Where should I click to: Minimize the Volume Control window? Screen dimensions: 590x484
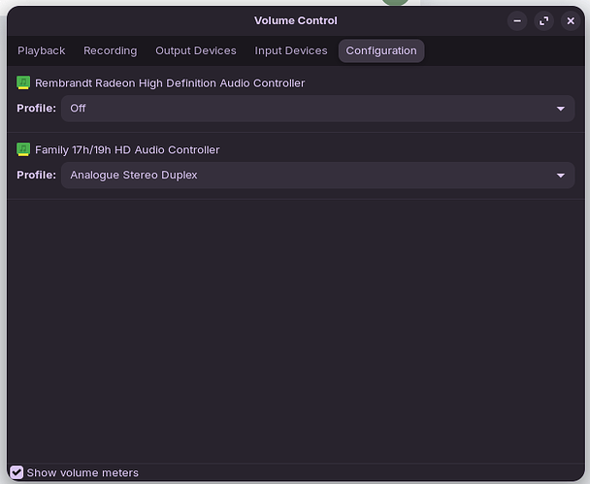518,20
